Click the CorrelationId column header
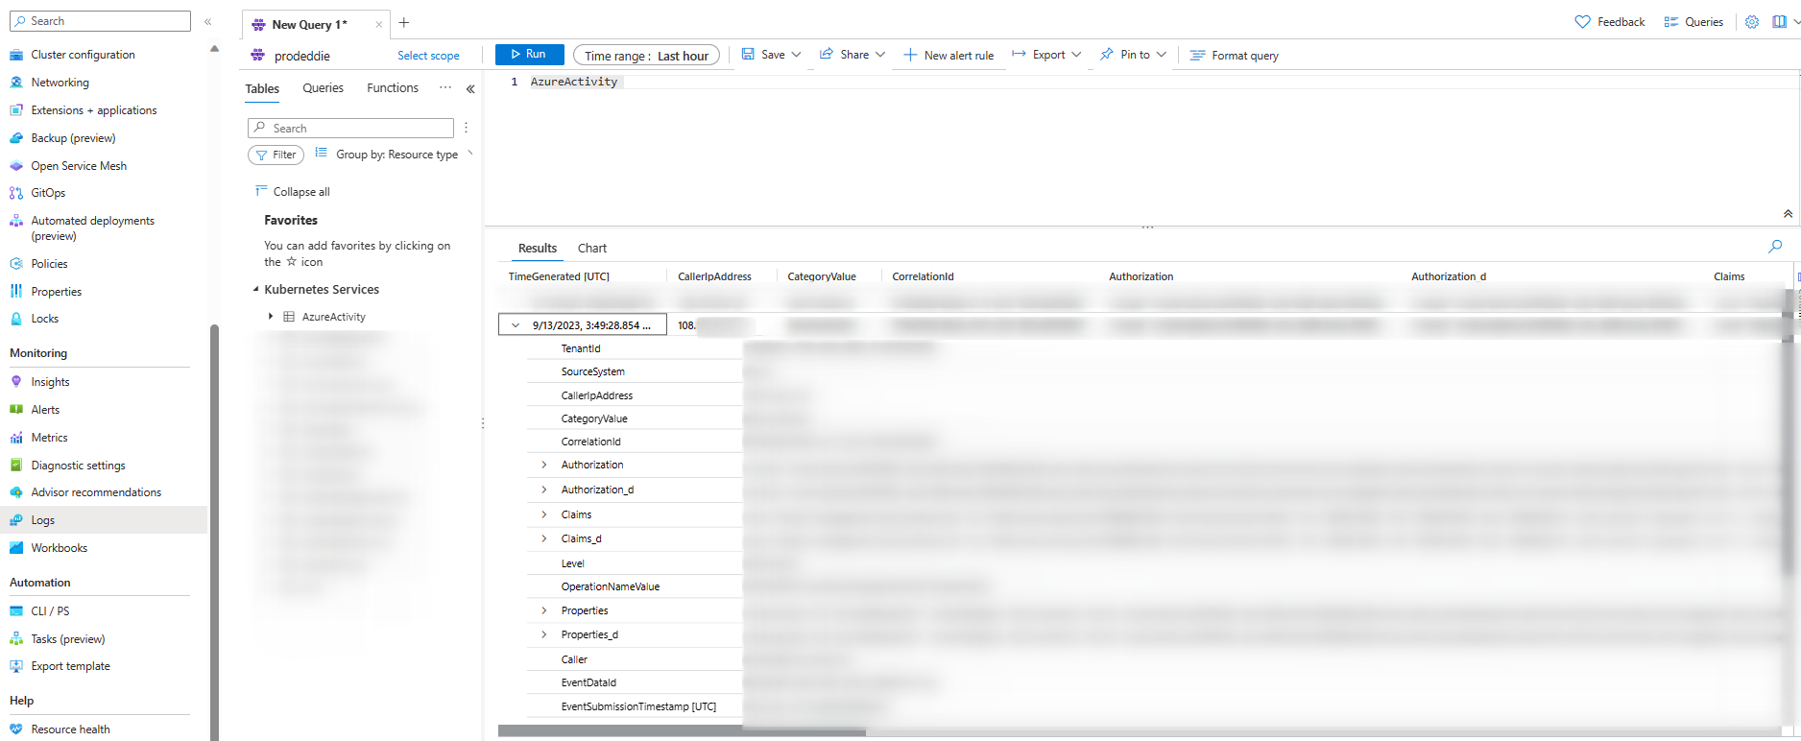The image size is (1801, 741). (923, 276)
